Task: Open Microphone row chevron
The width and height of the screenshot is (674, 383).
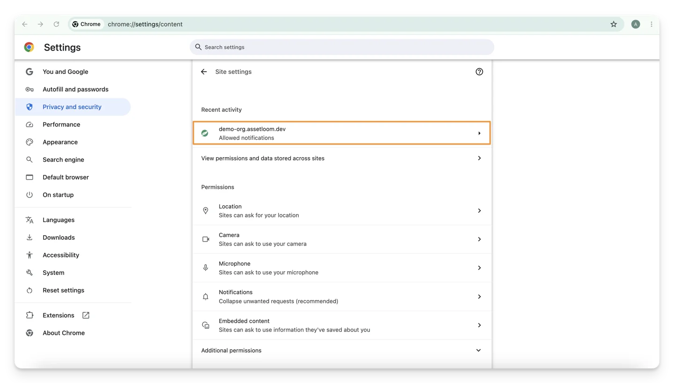Action: point(479,268)
